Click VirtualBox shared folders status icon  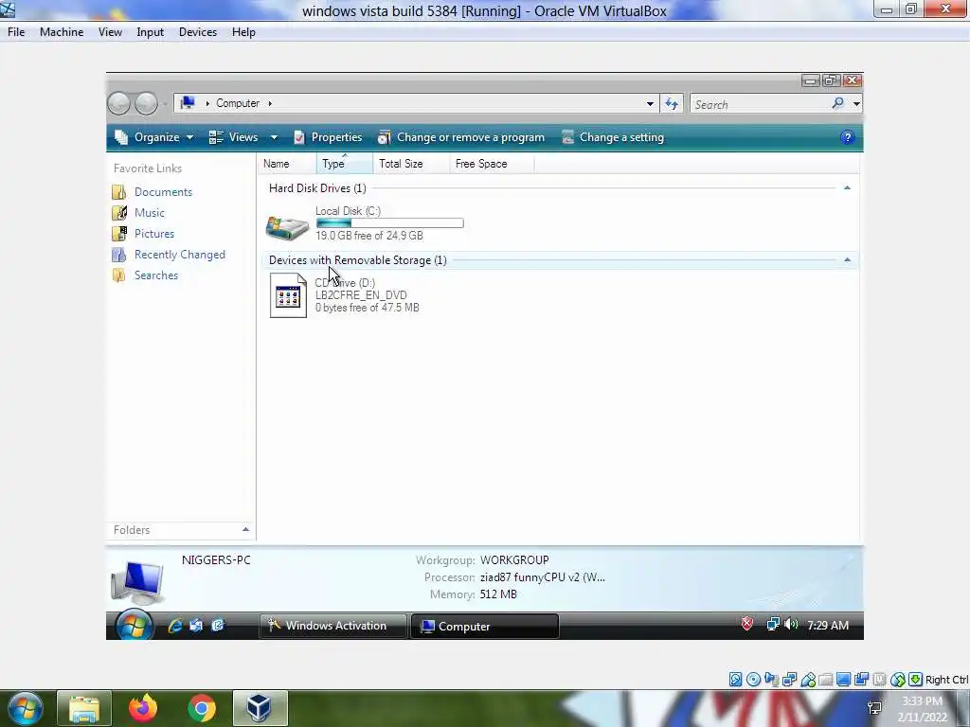point(825,680)
